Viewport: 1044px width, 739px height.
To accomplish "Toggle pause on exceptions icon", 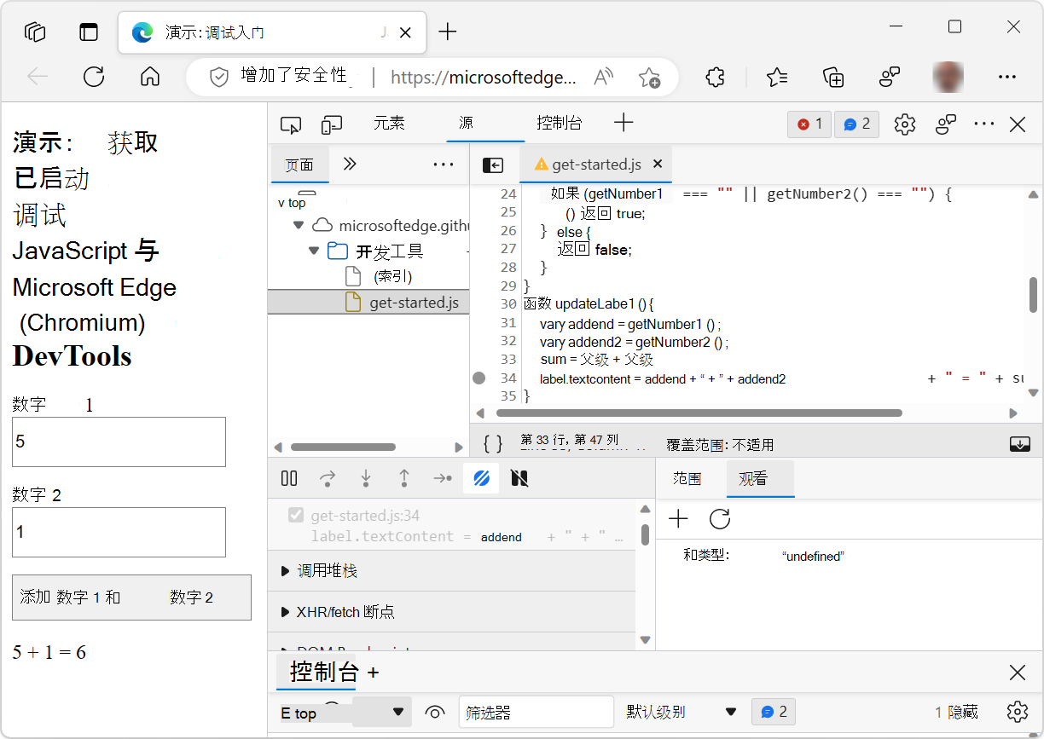I will click(x=519, y=478).
